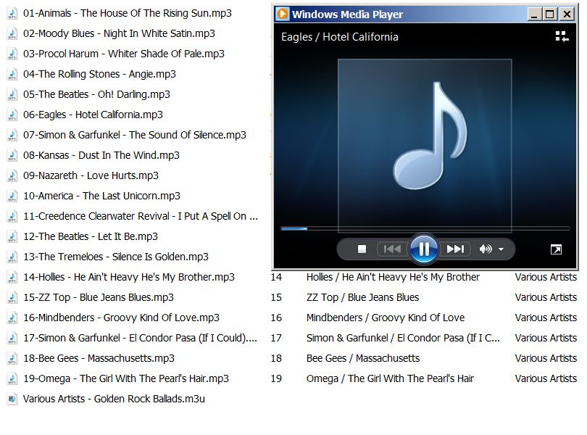This screenshot has height=435, width=587.
Task: Select the mp3 icon for 15-ZZ Top file
Action: [x=12, y=297]
